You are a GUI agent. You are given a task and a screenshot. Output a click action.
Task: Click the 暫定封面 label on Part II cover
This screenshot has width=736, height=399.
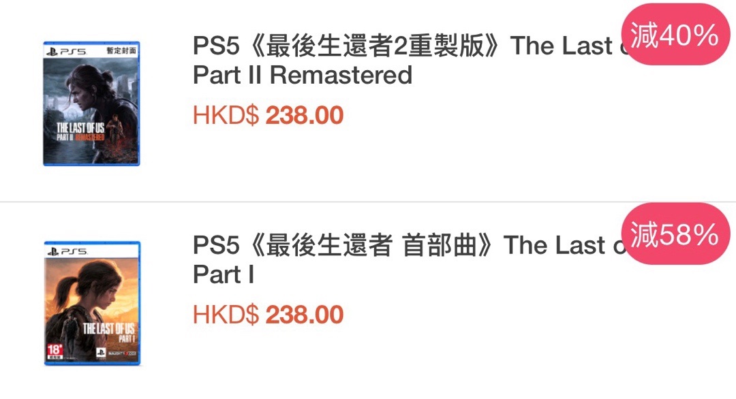click(121, 51)
